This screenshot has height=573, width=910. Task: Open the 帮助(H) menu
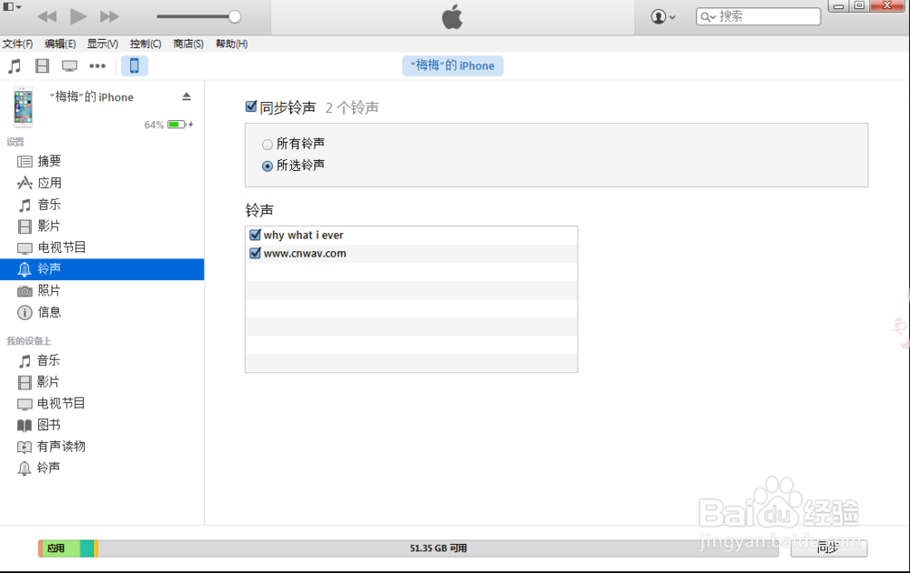231,44
